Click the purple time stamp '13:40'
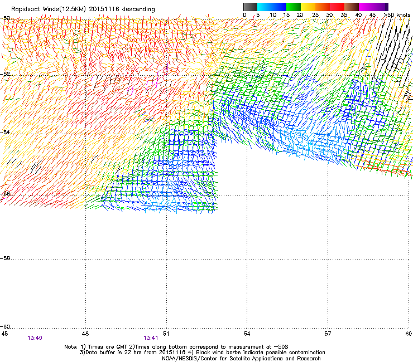 coord(35,338)
